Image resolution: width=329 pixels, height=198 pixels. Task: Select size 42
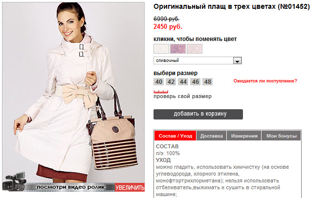[x=171, y=81]
